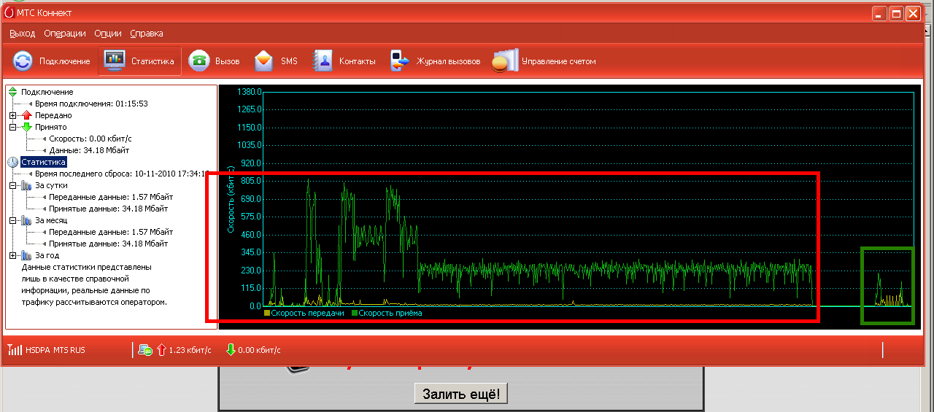Viewport: 934px width, 412px height.
Task: Select Переданные данные under За месяц
Action: [x=111, y=232]
